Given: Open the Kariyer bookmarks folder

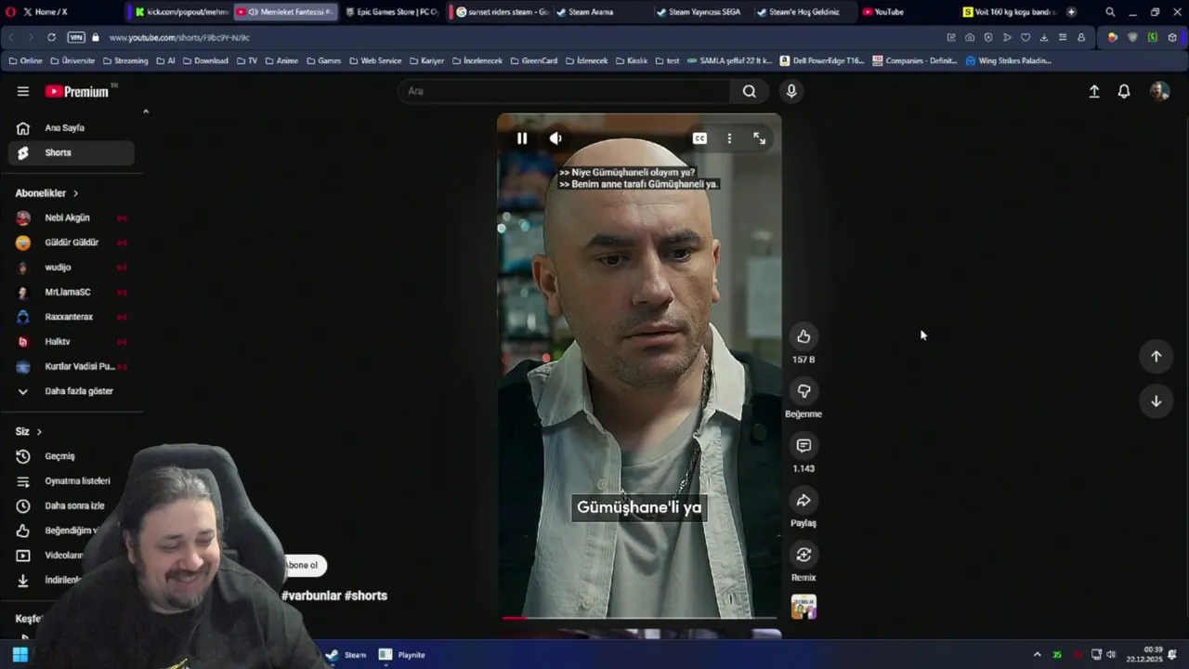Looking at the screenshot, I should coord(427,60).
